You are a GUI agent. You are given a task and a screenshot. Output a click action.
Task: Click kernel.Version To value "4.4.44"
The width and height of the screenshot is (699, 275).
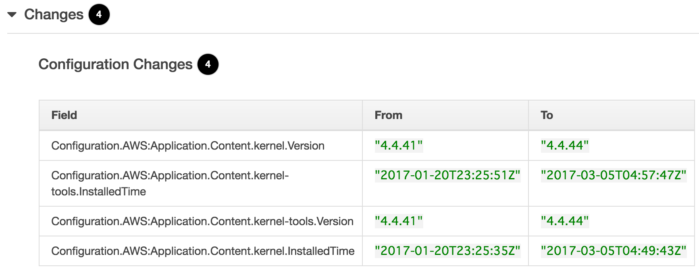coord(565,146)
